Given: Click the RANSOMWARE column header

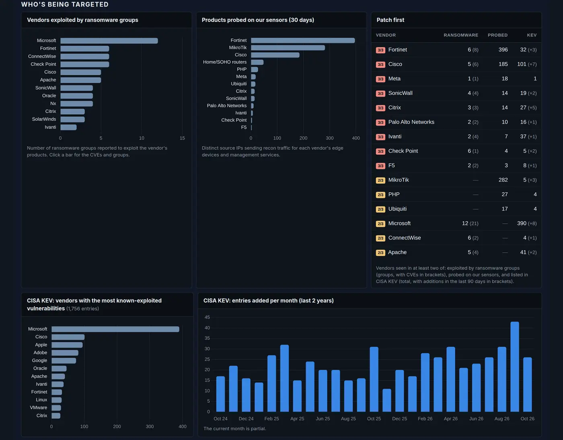Looking at the screenshot, I should [x=461, y=35].
